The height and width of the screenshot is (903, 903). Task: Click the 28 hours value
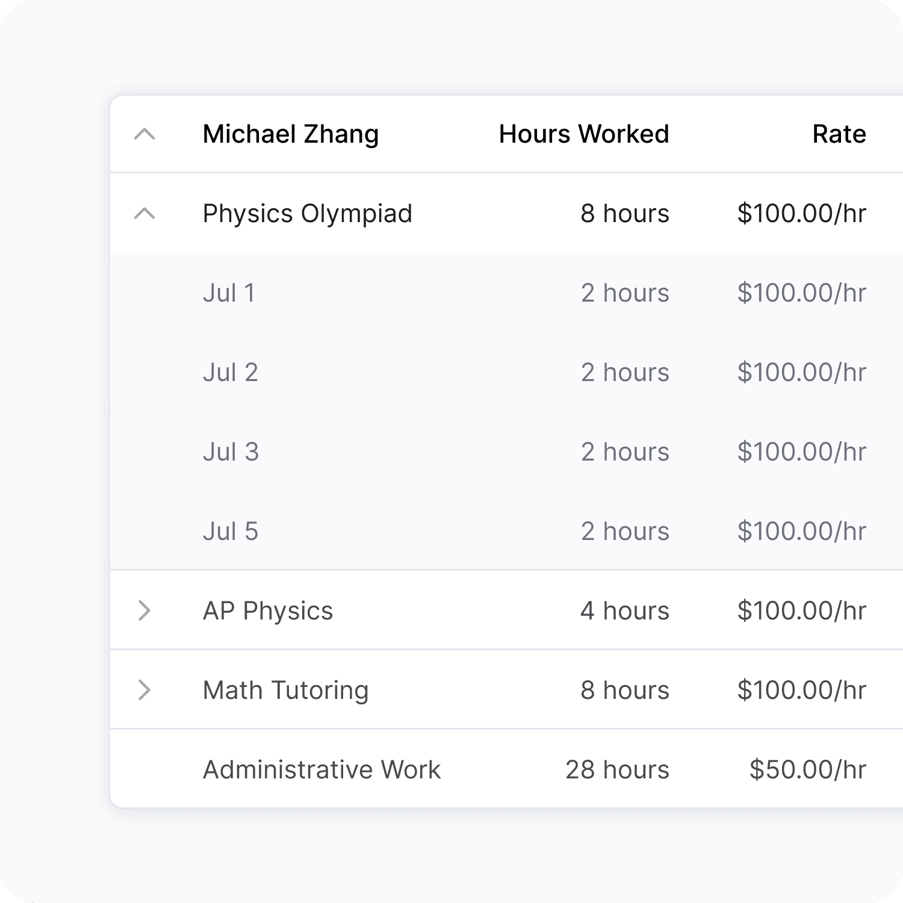tap(617, 770)
